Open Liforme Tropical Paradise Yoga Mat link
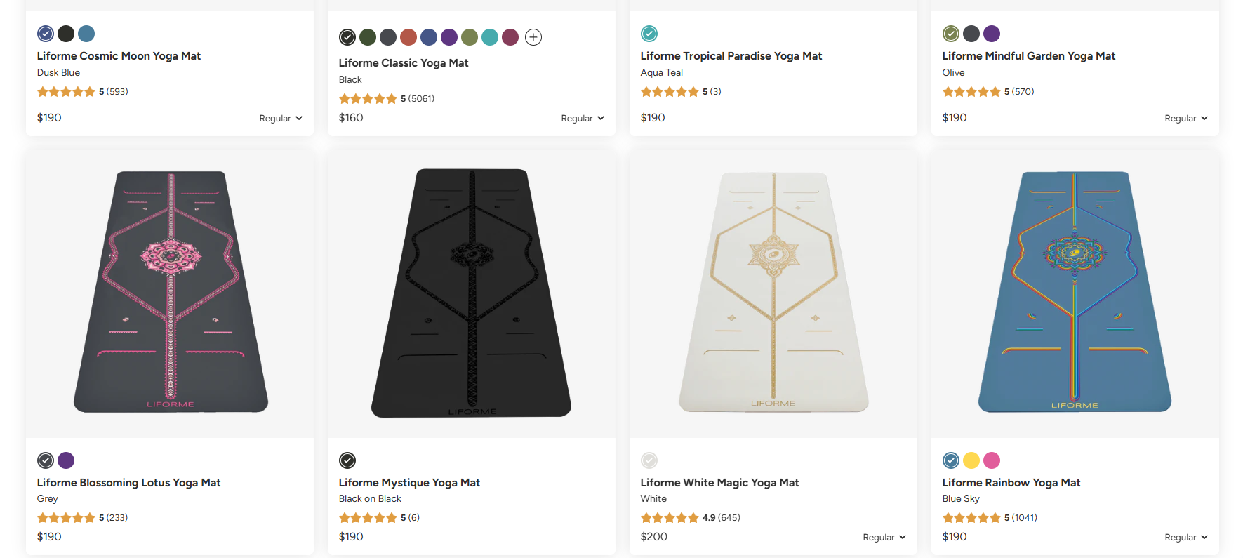The height and width of the screenshot is (558, 1243). (731, 56)
